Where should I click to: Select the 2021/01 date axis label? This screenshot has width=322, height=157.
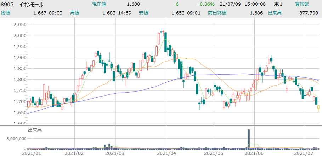(32, 153)
